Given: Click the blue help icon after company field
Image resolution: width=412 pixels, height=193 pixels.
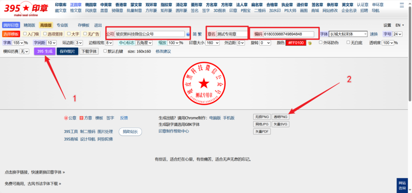Looking at the screenshot, I should (188, 34).
